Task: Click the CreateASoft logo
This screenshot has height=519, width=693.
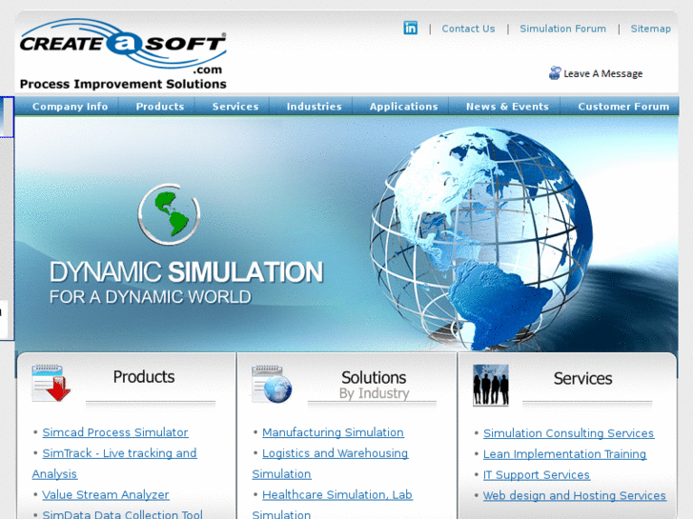Action: [x=123, y=46]
